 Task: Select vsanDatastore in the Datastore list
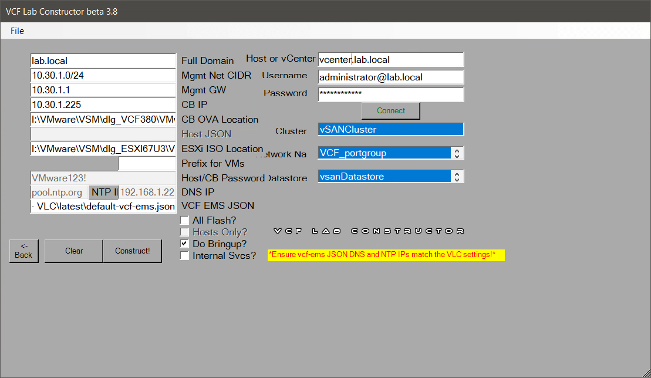tap(384, 176)
